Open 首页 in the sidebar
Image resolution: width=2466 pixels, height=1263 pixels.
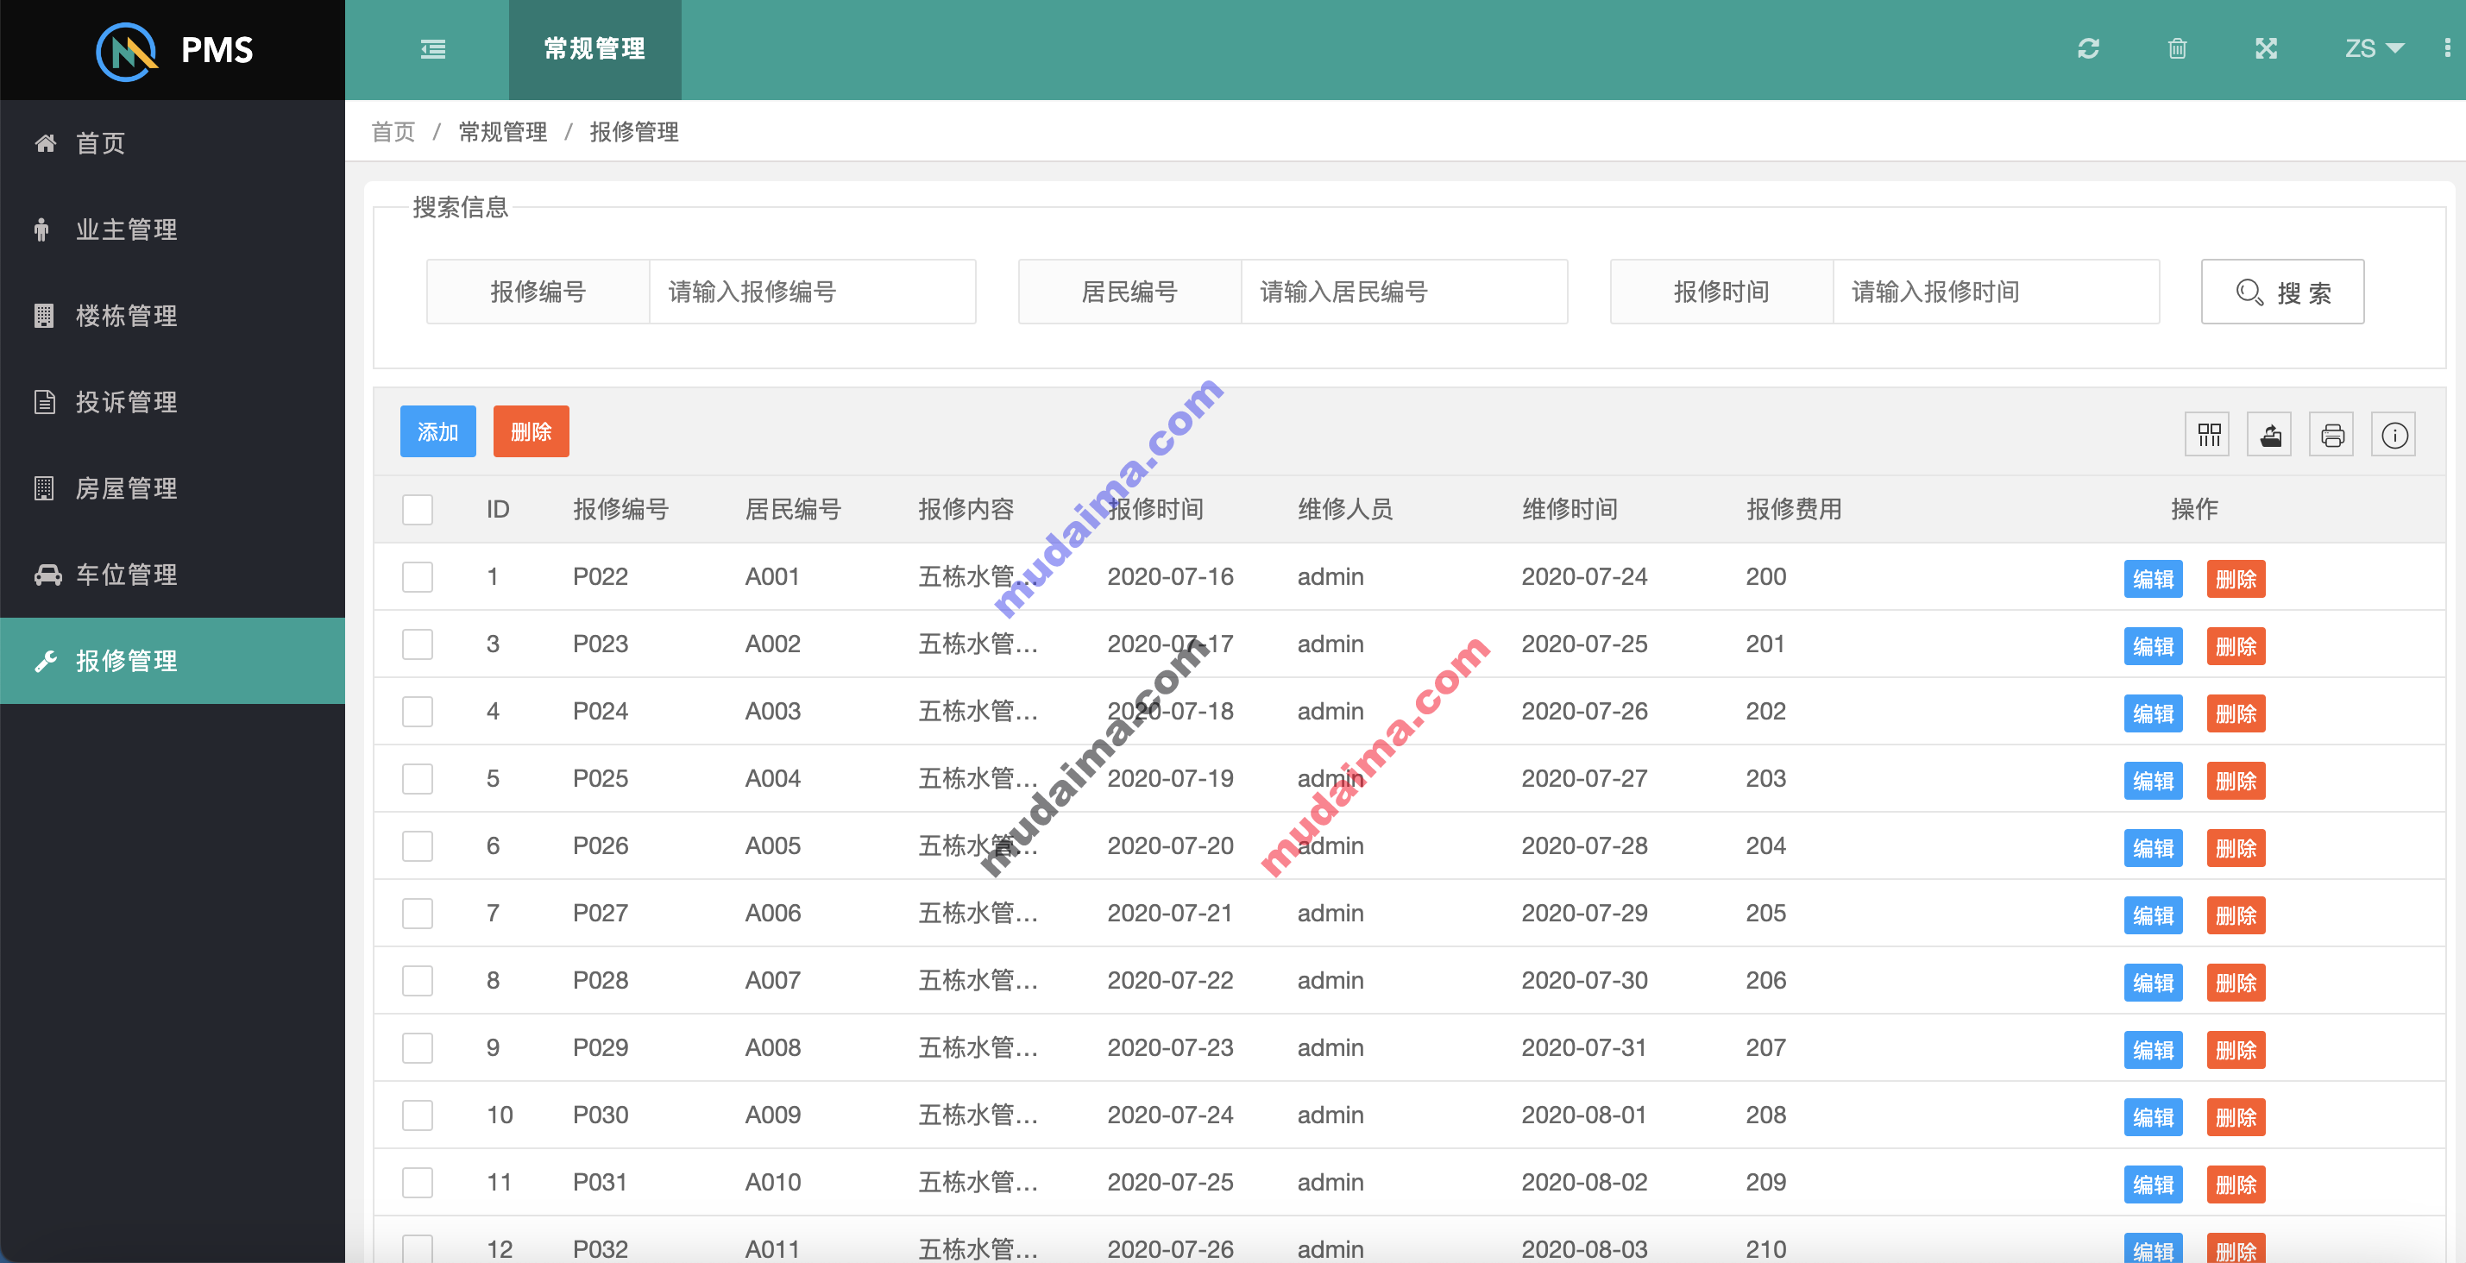tap(173, 143)
